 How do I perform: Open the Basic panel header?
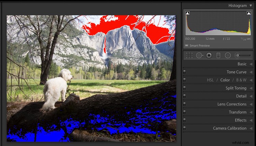242,64
